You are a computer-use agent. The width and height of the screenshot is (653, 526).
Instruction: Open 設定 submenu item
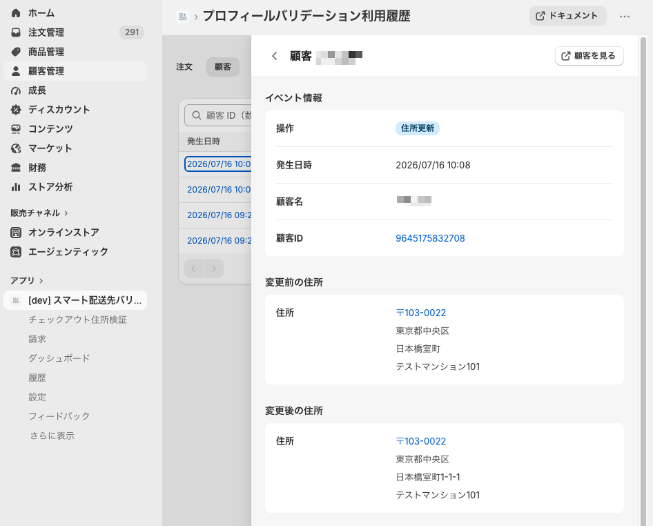point(37,397)
